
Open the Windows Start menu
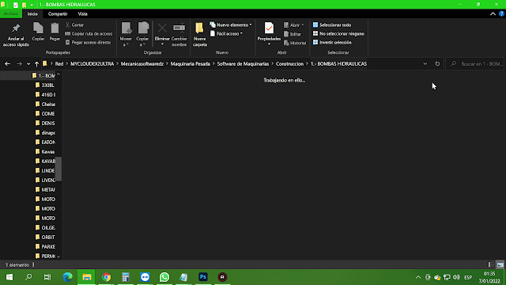pyautogui.click(x=9, y=277)
